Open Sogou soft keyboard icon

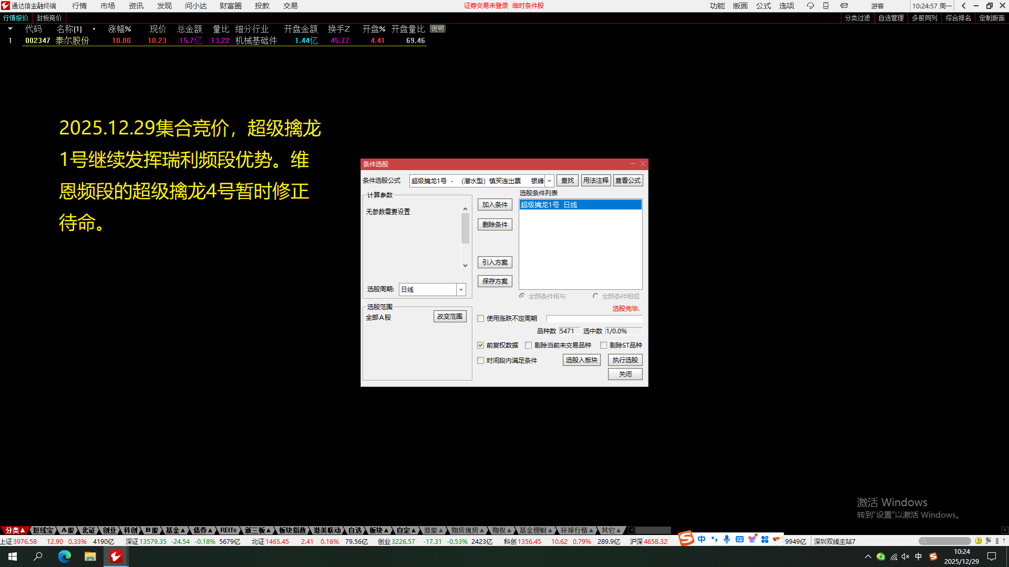tap(739, 539)
